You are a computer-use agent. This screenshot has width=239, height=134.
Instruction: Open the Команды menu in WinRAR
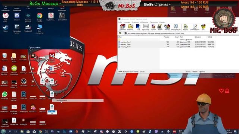pos(127,22)
